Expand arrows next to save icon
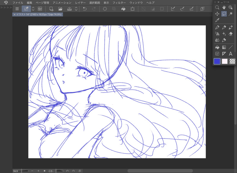This screenshot has width=237, height=173. point(76,9)
